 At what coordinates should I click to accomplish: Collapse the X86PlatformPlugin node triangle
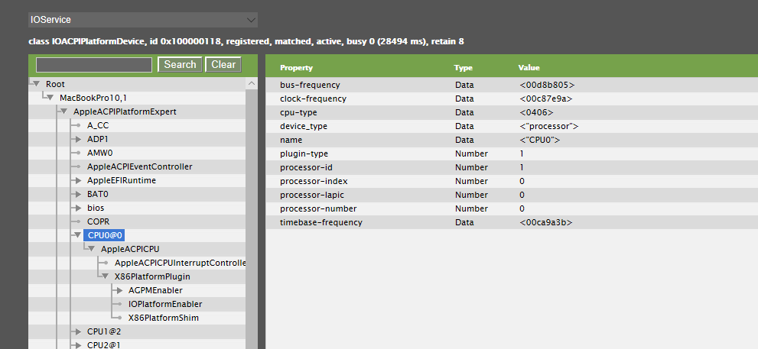(x=105, y=276)
